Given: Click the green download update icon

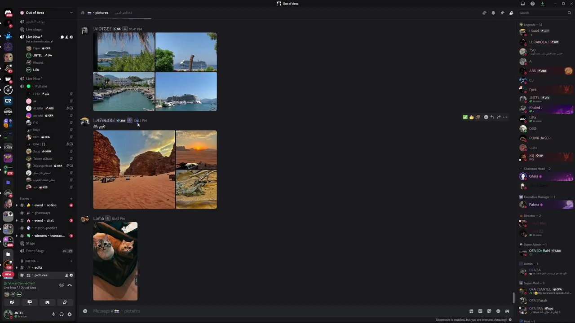Looking at the screenshot, I should pyautogui.click(x=543, y=4).
